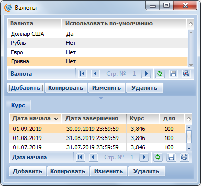Click Использовать по-умолчанию column header
Screen dimensions: 201x186
tap(124, 23)
